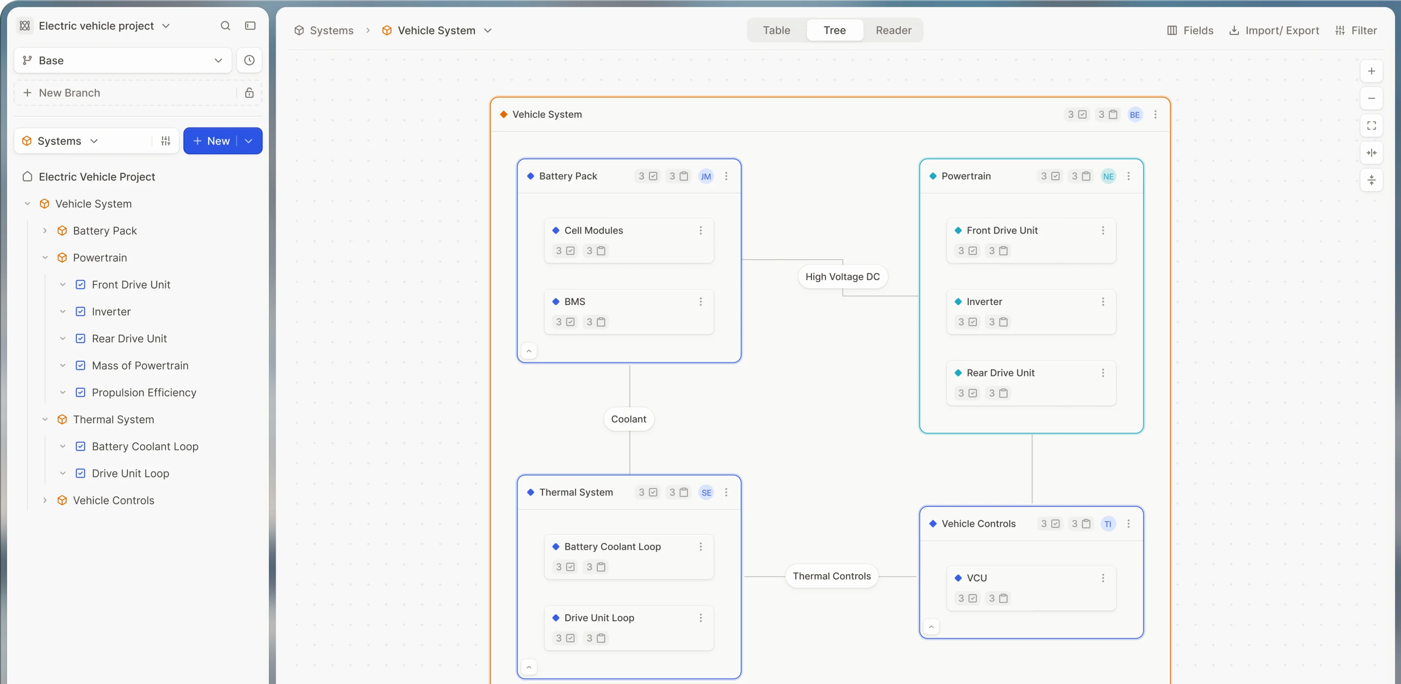The width and height of the screenshot is (1401, 684).
Task: Toggle Propulsion Efficiency checkbox icon
Action: click(x=80, y=393)
